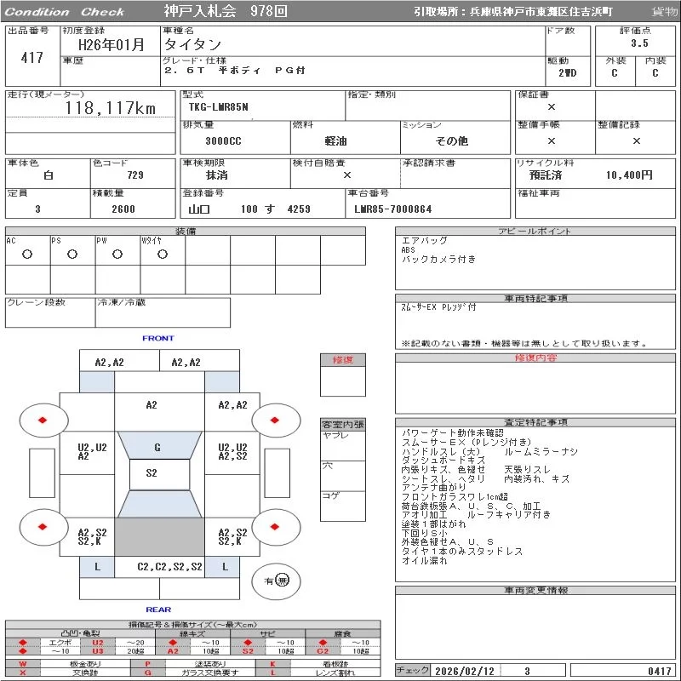Select the 3.5 evaluation score box
The image size is (681, 681).
(x=639, y=43)
